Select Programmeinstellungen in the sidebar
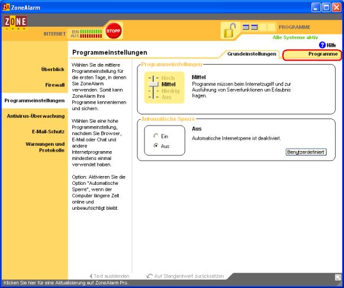The height and width of the screenshot is (288, 344). click(x=34, y=101)
